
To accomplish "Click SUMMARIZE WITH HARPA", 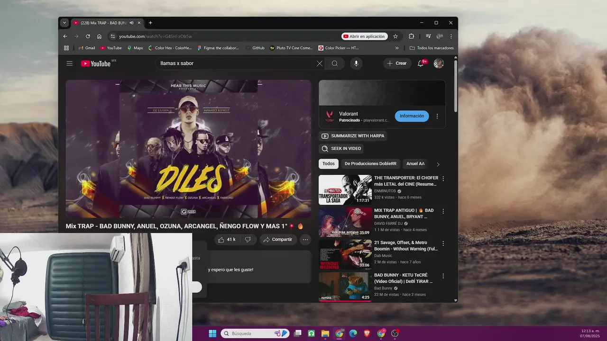I will 353,136.
